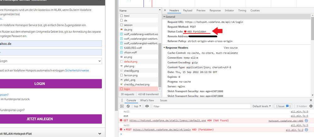314x137 pixels.
Task: Select the login request row
Action: pos(138,89)
